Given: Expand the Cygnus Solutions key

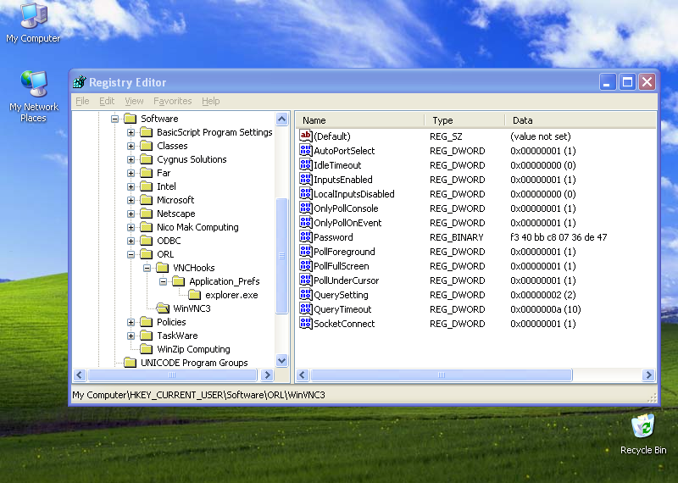Looking at the screenshot, I should coord(131,159).
